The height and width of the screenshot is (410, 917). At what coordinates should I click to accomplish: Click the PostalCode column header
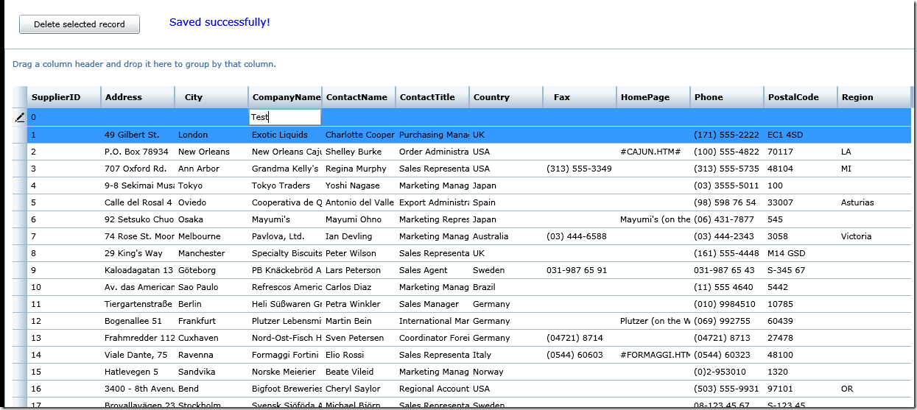coord(801,97)
